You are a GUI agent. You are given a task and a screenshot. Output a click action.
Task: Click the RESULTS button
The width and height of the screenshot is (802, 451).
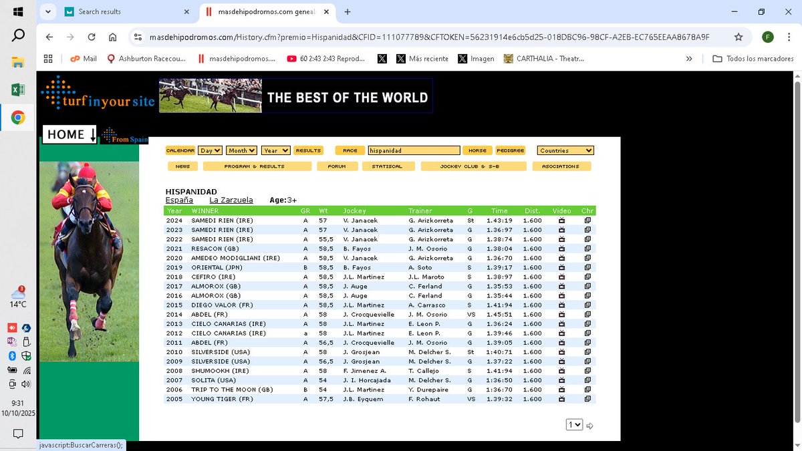(x=308, y=150)
